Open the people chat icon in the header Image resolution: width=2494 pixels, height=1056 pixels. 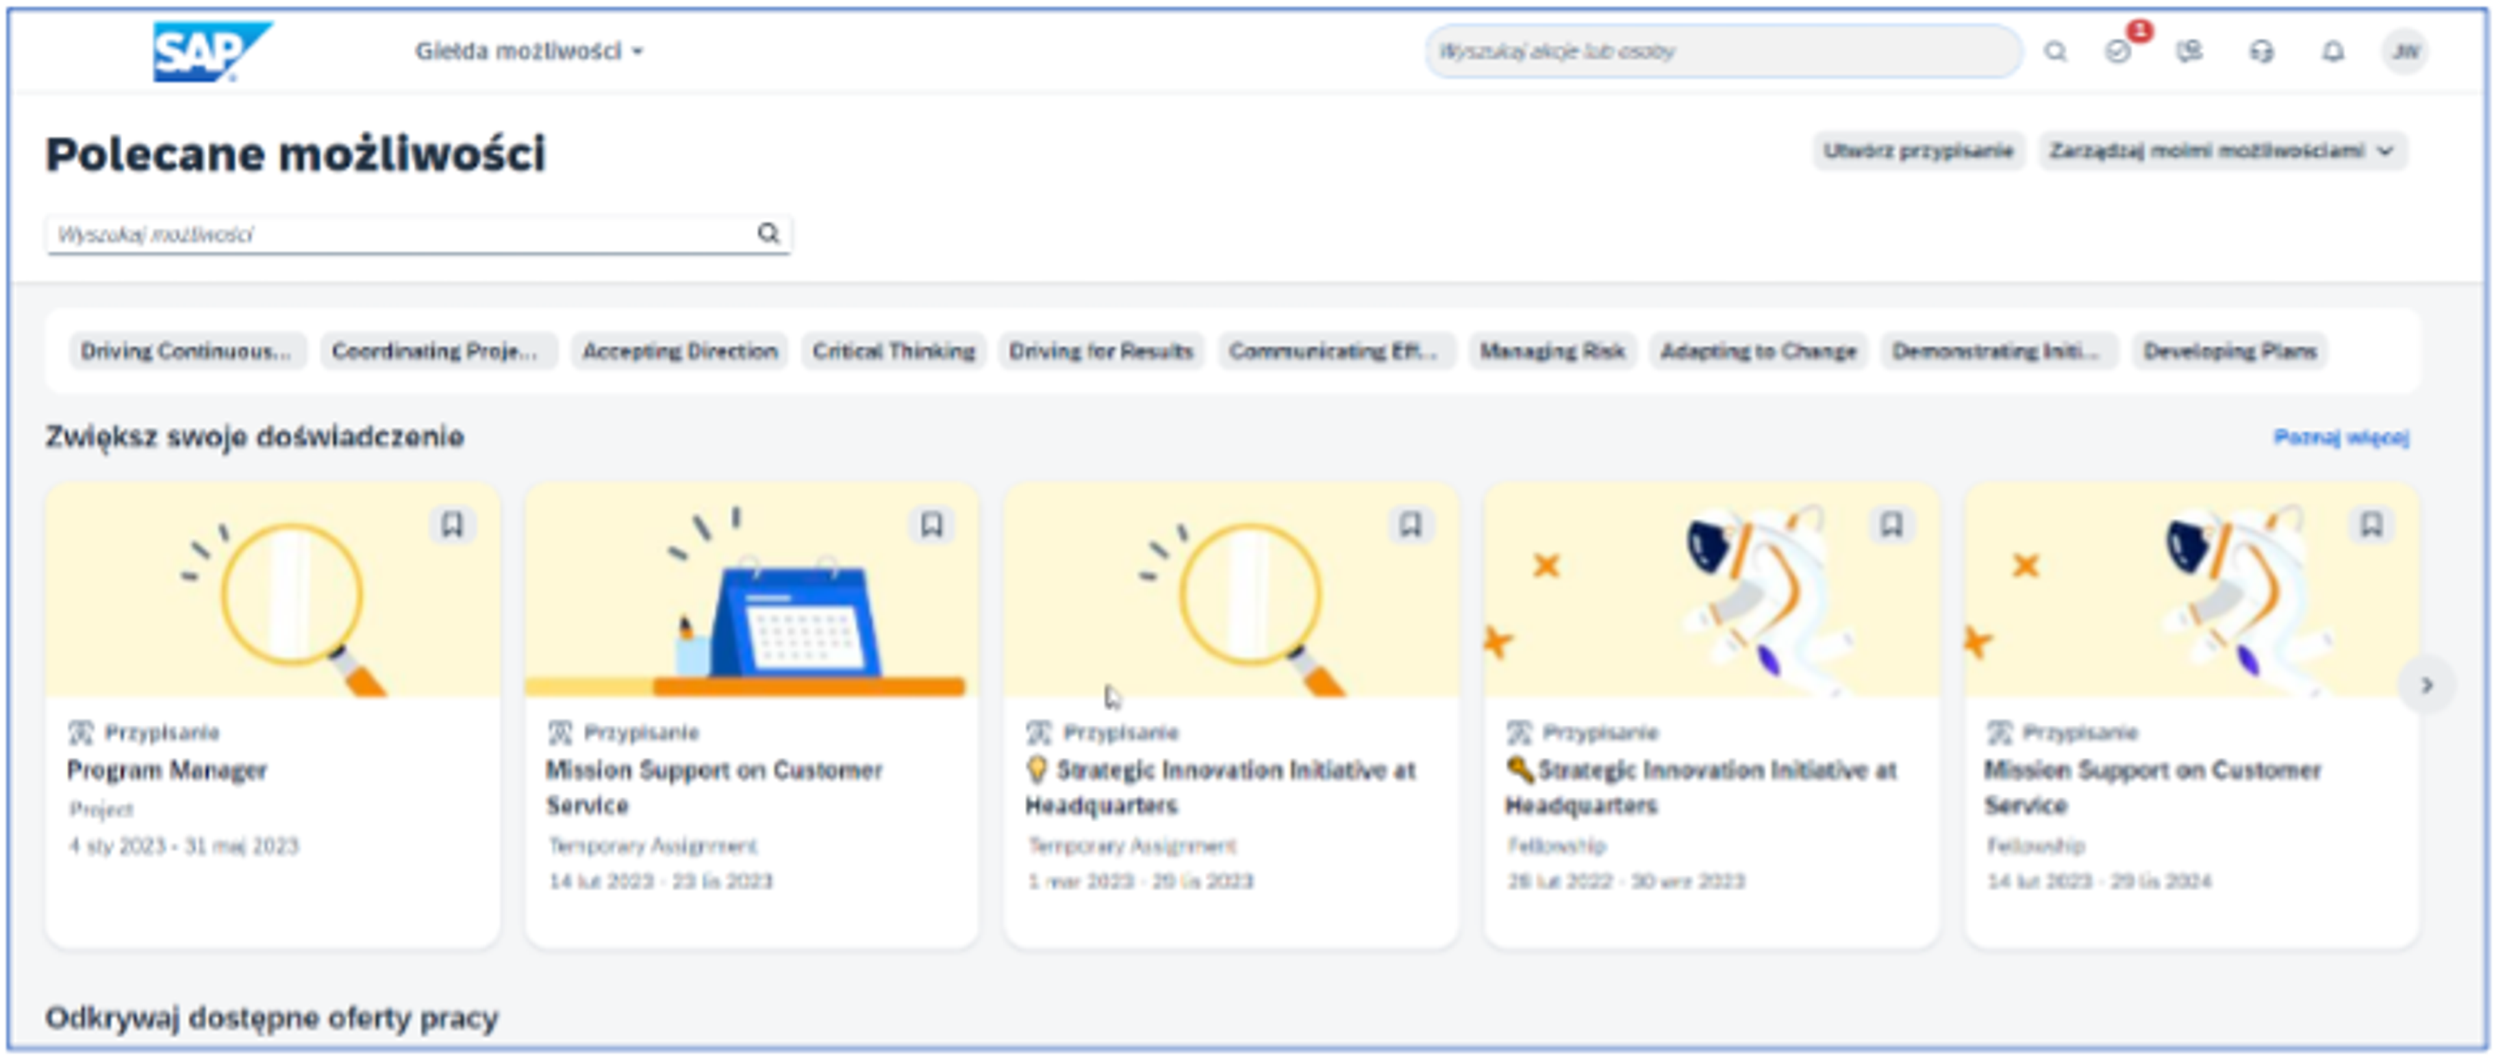click(2189, 51)
